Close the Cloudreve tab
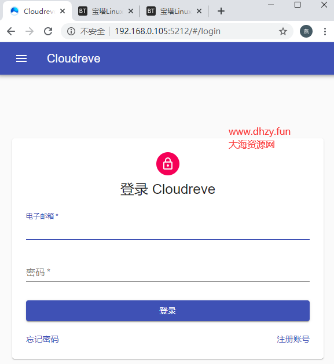 coord(63,11)
